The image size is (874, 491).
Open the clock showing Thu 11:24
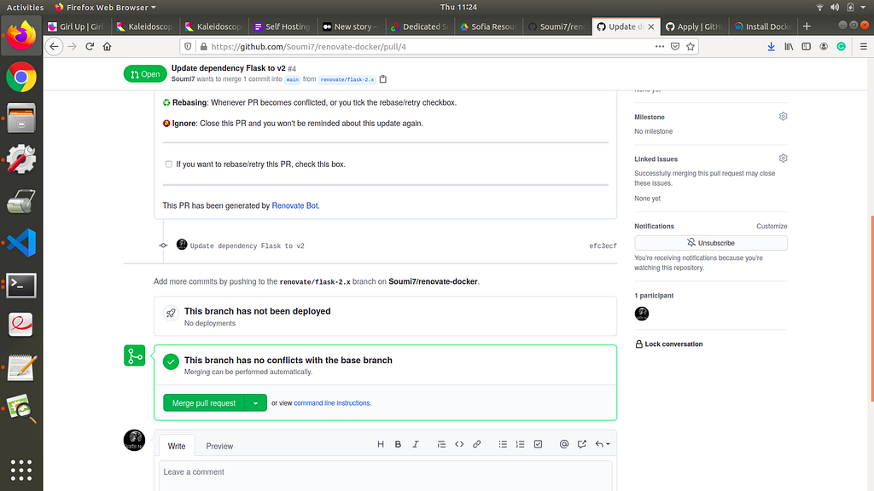click(458, 7)
